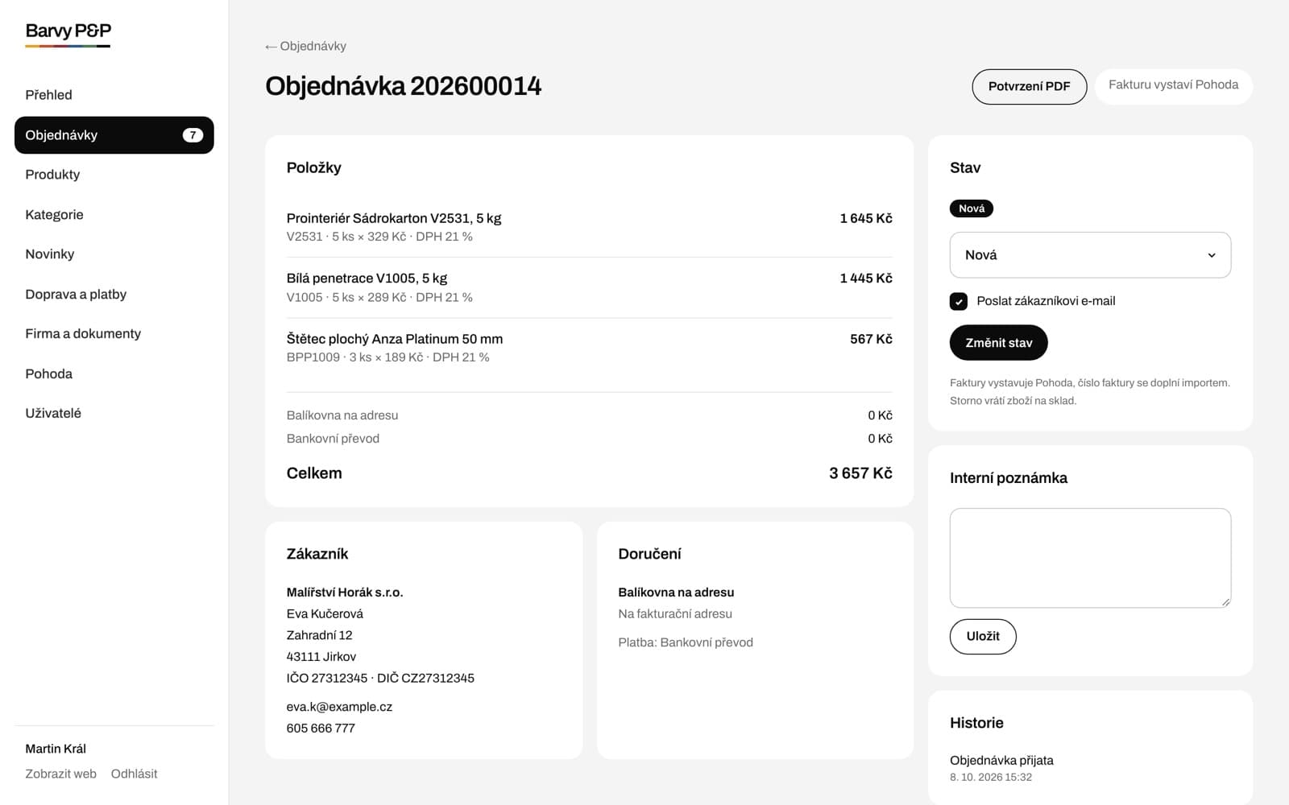Navigate to Doprava a platby
Viewport: 1289px width, 805px height.
(x=76, y=295)
